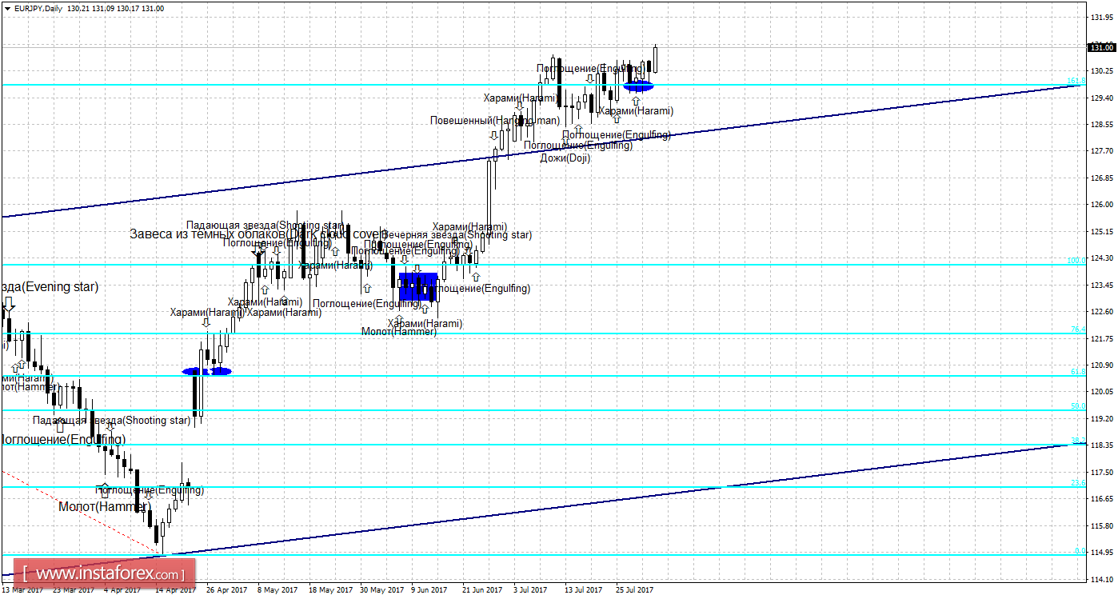Click the 120.90 price axis label
1118x599 pixels.
point(1101,365)
